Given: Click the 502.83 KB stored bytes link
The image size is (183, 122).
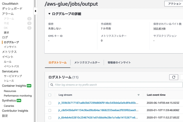Looking at the screenshot, I should [159, 29].
